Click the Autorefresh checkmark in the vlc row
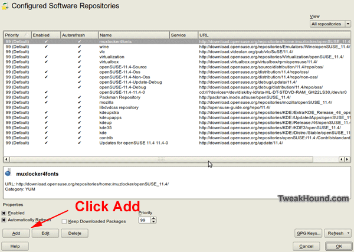Viewport: 354px width, 252px height. [x=79, y=52]
